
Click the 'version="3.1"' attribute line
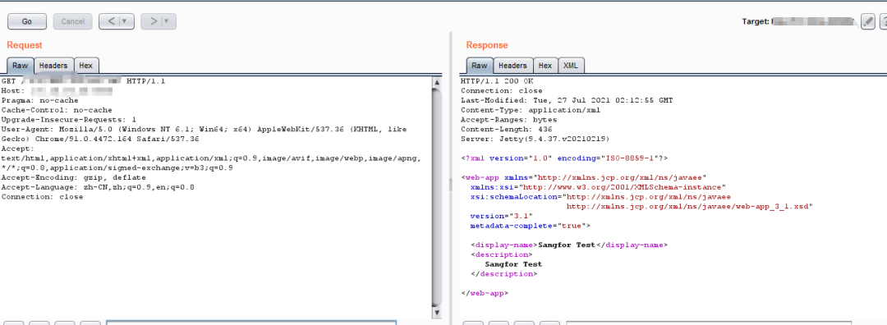tap(501, 216)
